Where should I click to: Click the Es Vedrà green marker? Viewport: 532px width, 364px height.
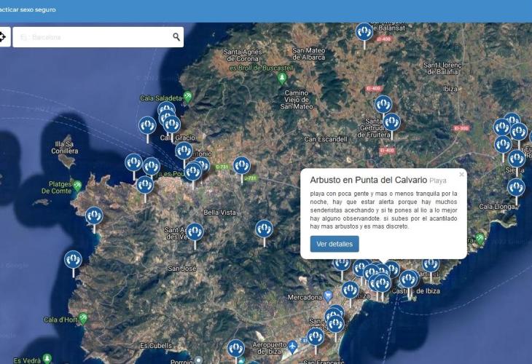(47, 359)
